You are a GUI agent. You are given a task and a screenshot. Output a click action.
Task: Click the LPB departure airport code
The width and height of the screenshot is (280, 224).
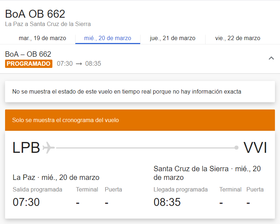click(x=26, y=148)
